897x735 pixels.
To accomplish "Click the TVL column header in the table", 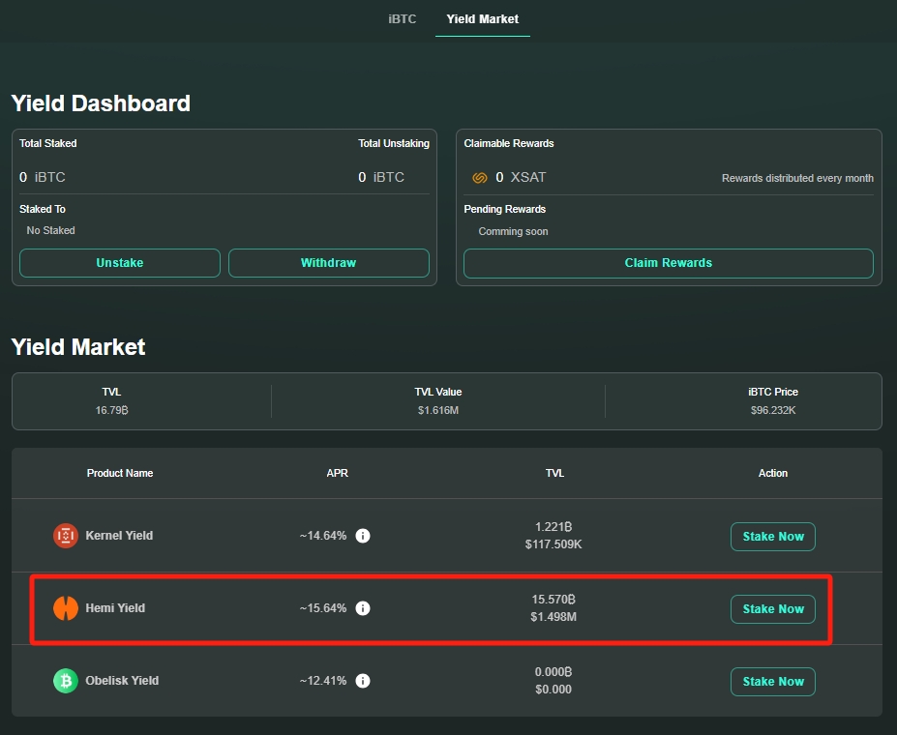I will (554, 473).
